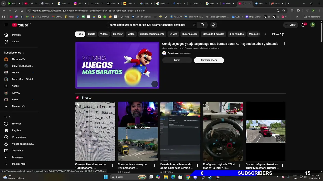
Task: Clear the search box with the X
Action: click(194, 25)
